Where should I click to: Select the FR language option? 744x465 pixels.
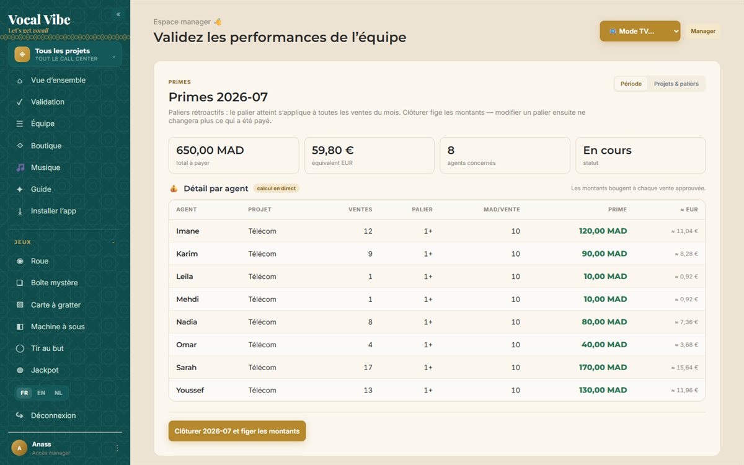click(24, 393)
